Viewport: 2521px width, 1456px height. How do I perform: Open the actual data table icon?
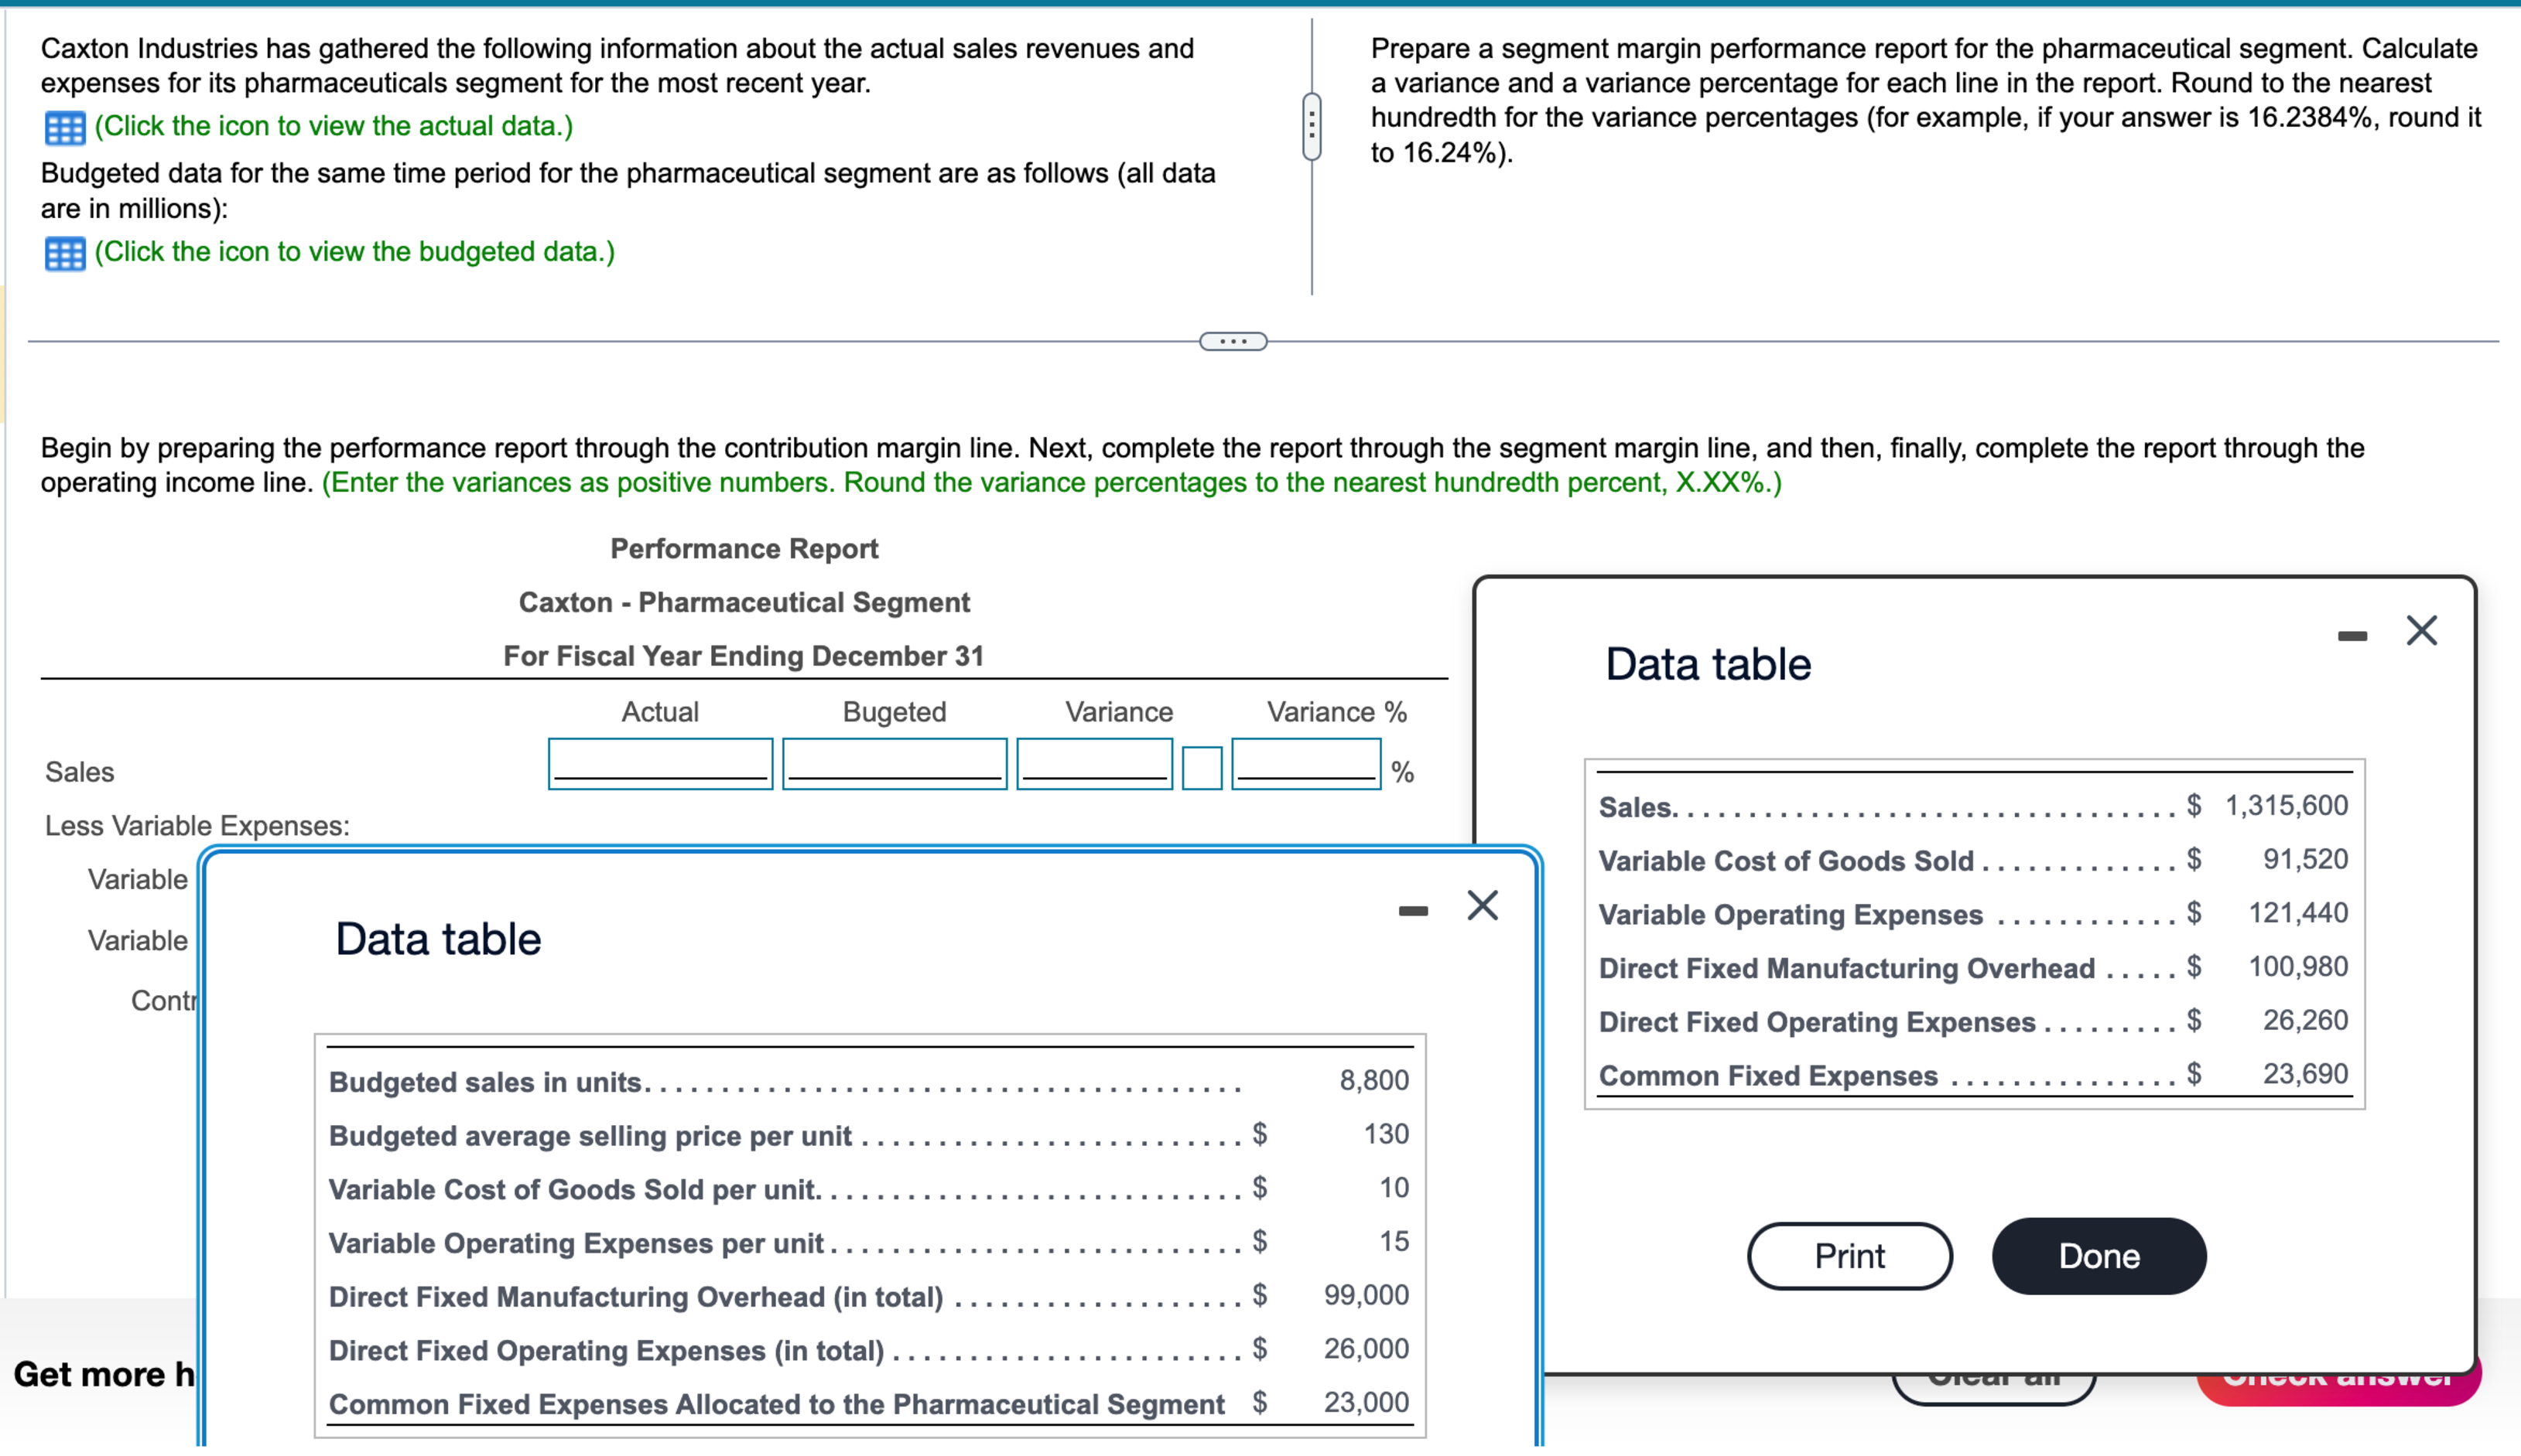pos(65,128)
